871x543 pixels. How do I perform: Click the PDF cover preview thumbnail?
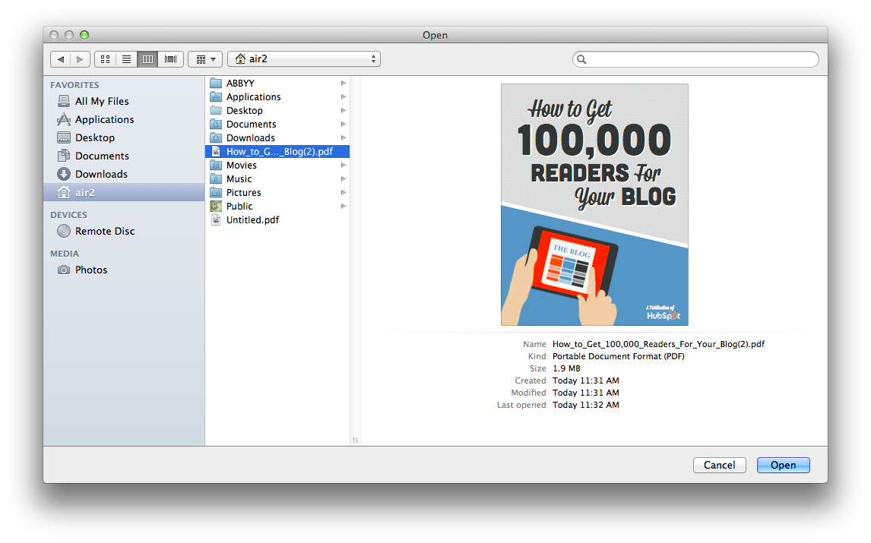[x=594, y=204]
